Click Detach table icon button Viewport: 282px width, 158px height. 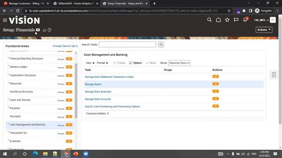pos(135,63)
